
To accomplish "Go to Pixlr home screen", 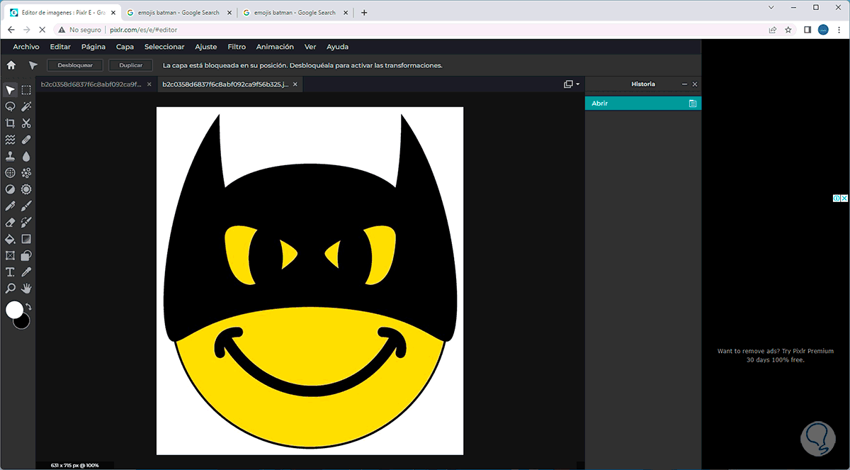I will point(11,65).
